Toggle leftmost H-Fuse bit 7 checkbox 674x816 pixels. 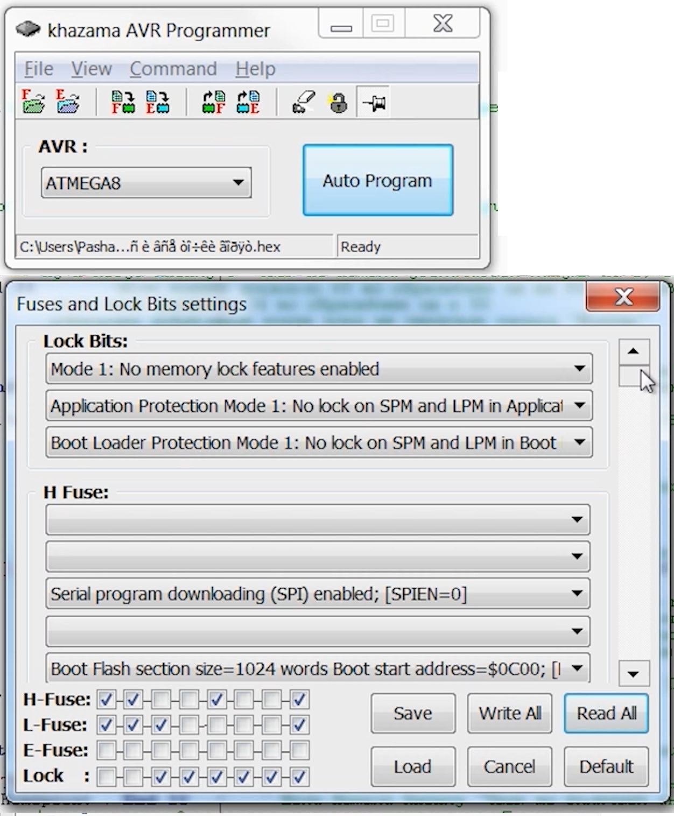point(106,699)
